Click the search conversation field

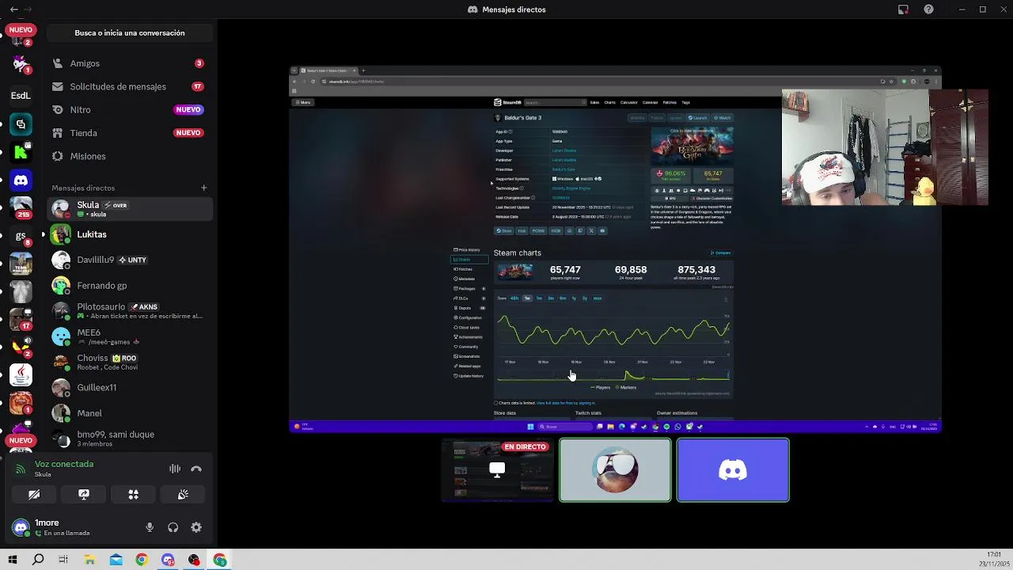(130, 33)
